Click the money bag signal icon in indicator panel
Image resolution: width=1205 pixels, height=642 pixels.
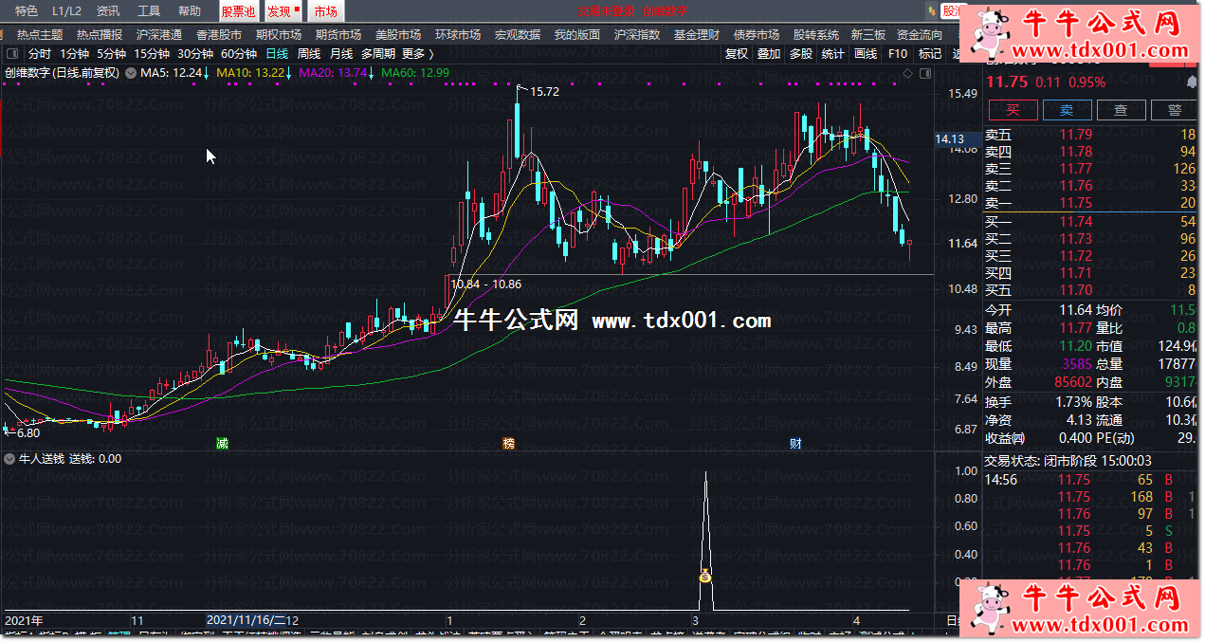705,577
